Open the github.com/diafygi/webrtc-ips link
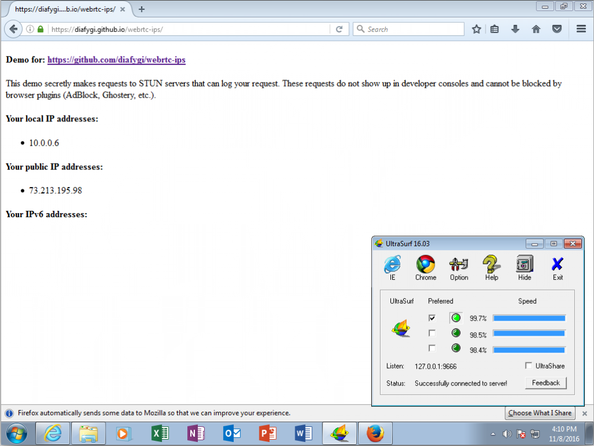594x446 pixels. click(x=116, y=60)
